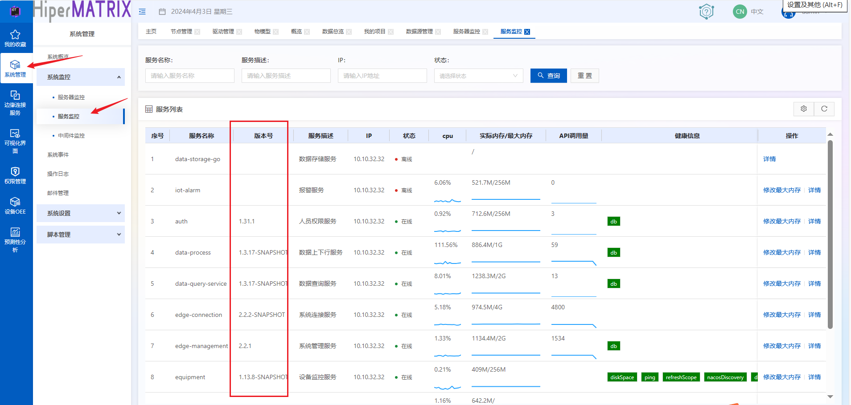The image size is (851, 405).
Task: Click ping health tag for equipment
Action: pyautogui.click(x=650, y=377)
